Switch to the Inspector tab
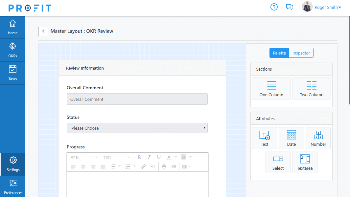Viewport: 350px width, 197px height. point(301,53)
